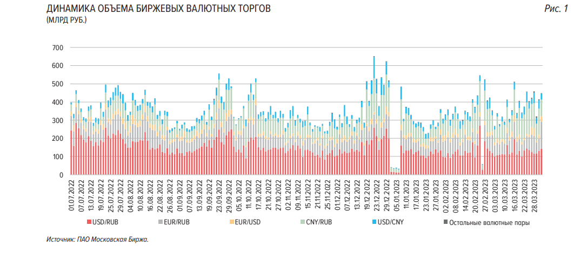This screenshot has width=587, height=253.
Task: Click the blue USD/CNY legend swatch
Action: 373,222
